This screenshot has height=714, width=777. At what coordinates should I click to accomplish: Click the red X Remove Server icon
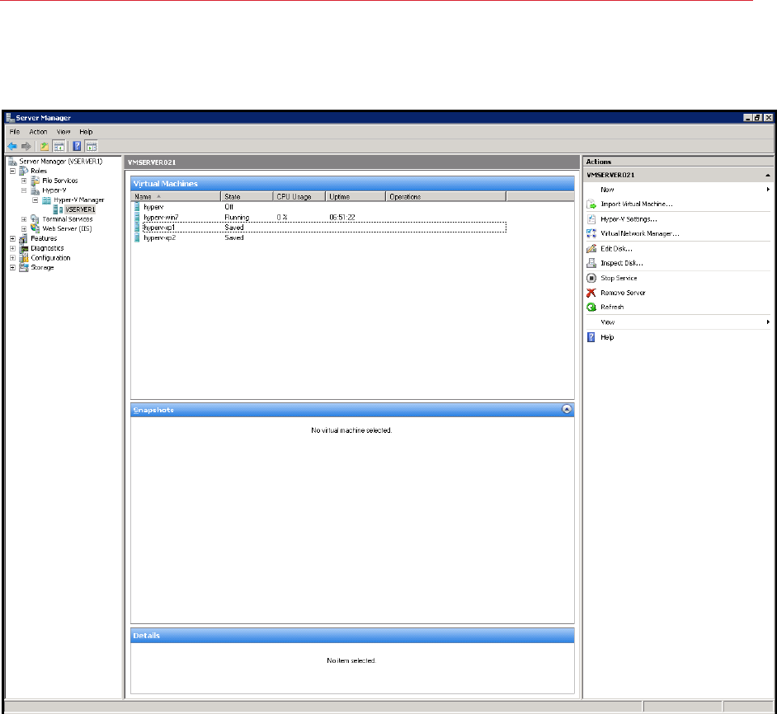click(591, 293)
